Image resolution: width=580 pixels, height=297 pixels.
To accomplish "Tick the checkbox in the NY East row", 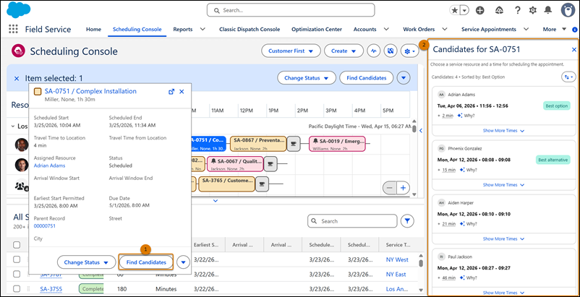I will [17, 274].
